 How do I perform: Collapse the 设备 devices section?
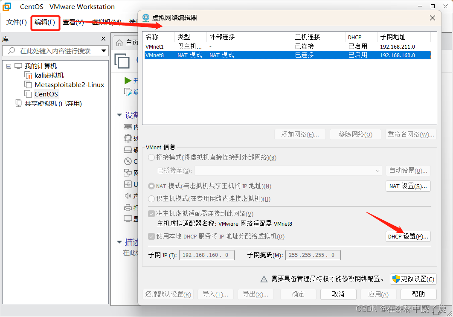point(119,115)
